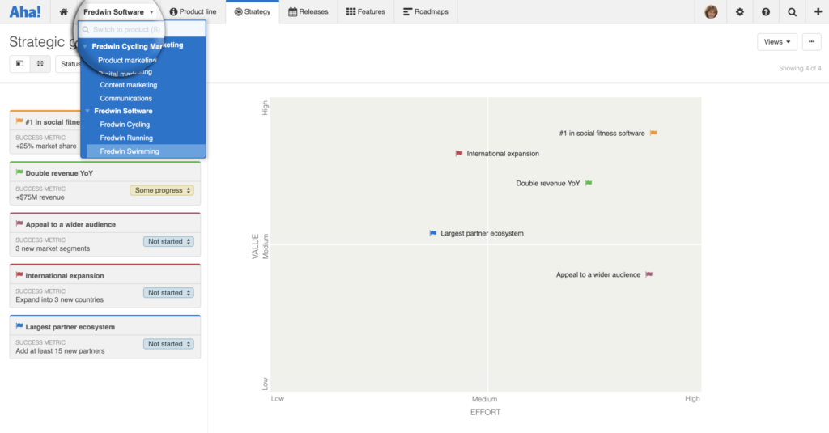Click the more options ellipsis button
The image size is (829, 433).
811,42
